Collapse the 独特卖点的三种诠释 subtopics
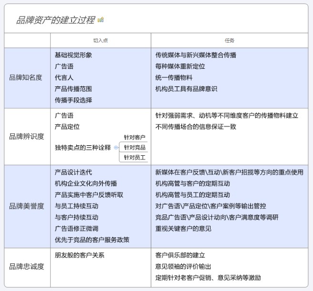 pos(115,148)
